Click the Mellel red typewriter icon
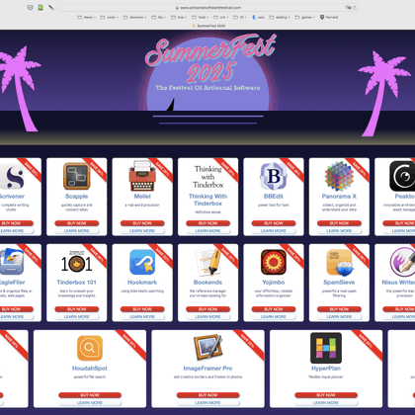Image resolution: width=415 pixels, height=415 pixels. (x=142, y=176)
